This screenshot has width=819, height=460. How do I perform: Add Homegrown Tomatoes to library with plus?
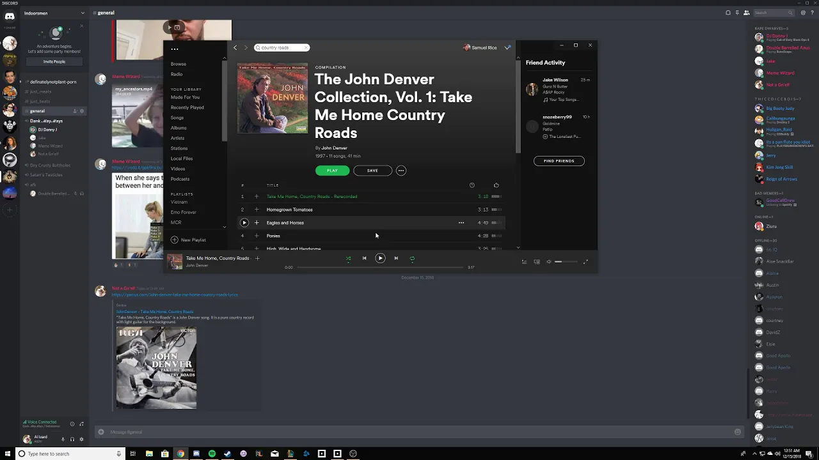[257, 210]
